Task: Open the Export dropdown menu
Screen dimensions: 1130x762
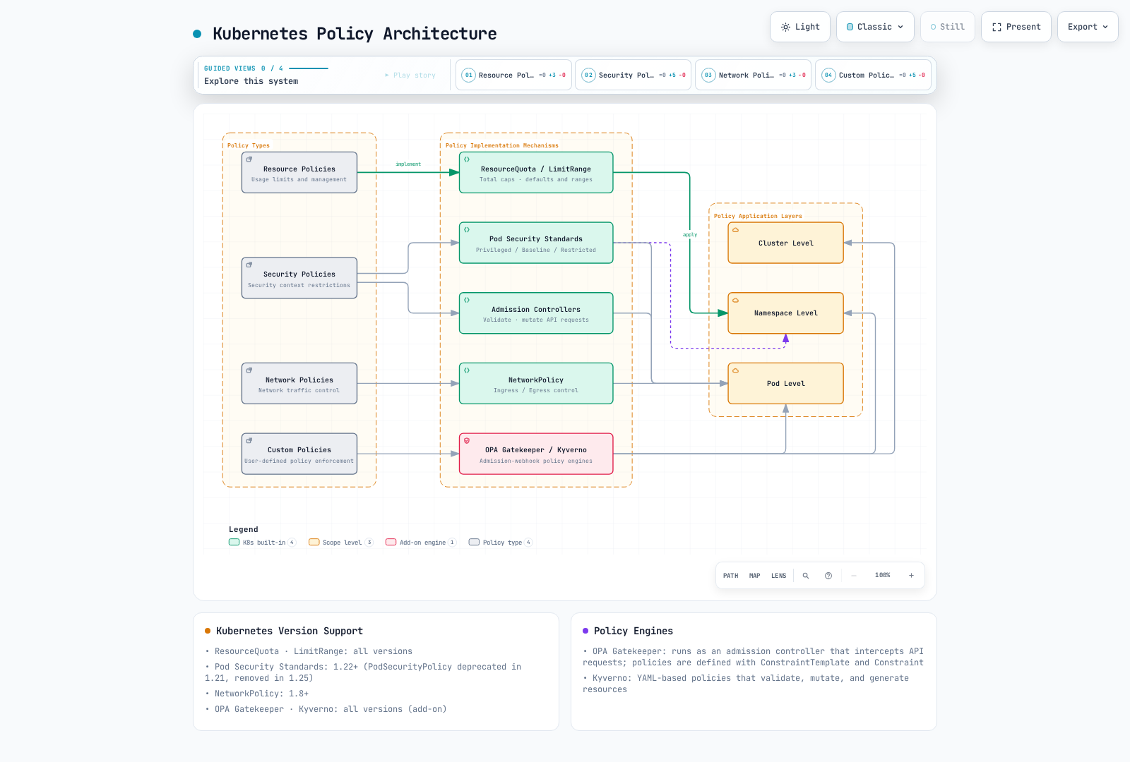Action: pyautogui.click(x=1088, y=27)
